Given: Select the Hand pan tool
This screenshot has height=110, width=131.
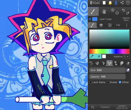Looking at the screenshot, I should click(x=104, y=12).
